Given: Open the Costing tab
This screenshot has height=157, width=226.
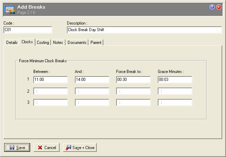Looking at the screenshot, I should coord(43,43).
